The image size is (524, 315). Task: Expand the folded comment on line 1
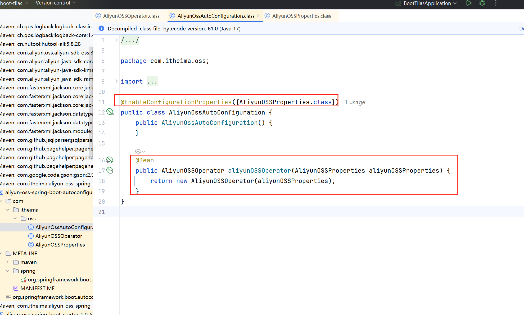[x=116, y=40]
